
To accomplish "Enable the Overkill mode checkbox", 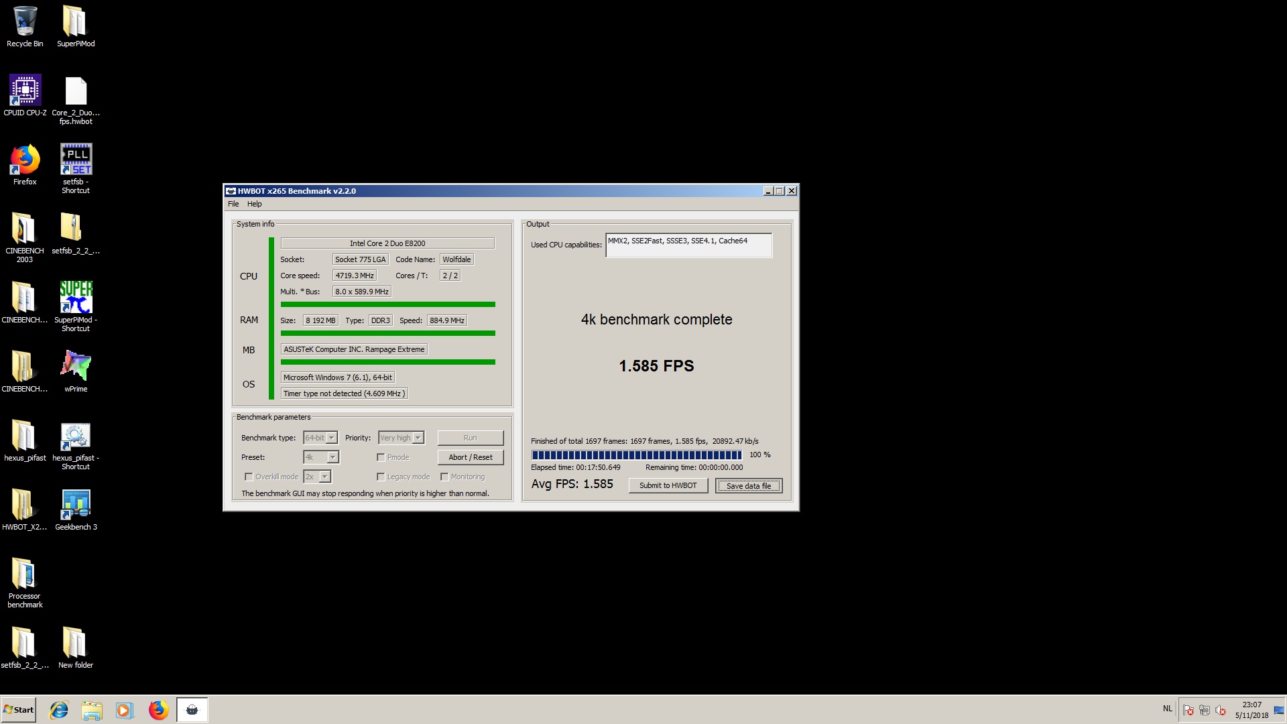I will tap(249, 477).
